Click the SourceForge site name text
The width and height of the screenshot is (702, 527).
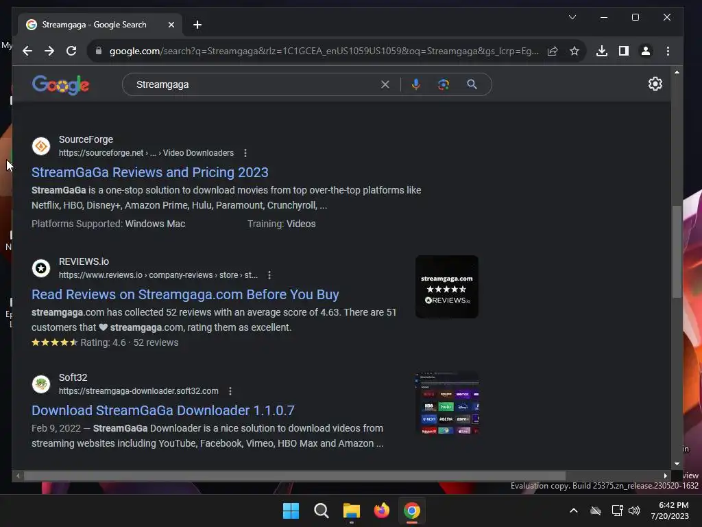(86, 139)
